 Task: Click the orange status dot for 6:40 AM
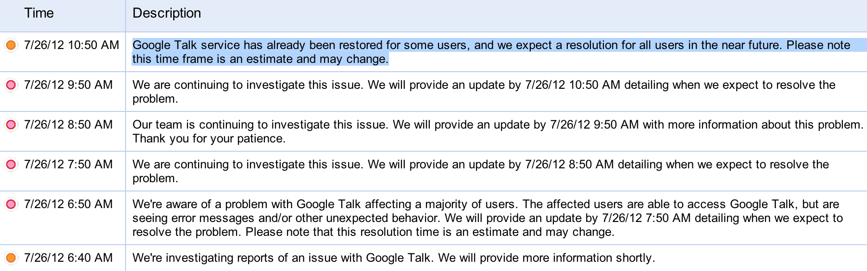point(11,258)
